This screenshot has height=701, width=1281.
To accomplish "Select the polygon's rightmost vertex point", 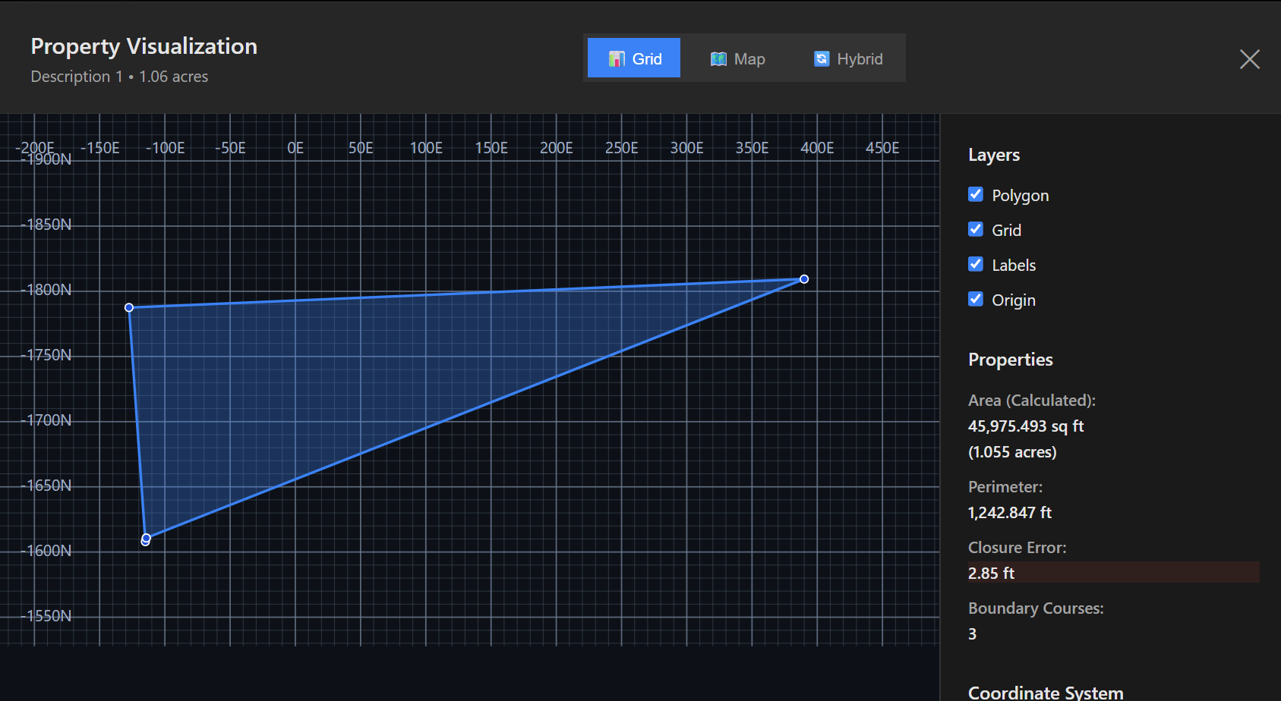I will click(804, 279).
